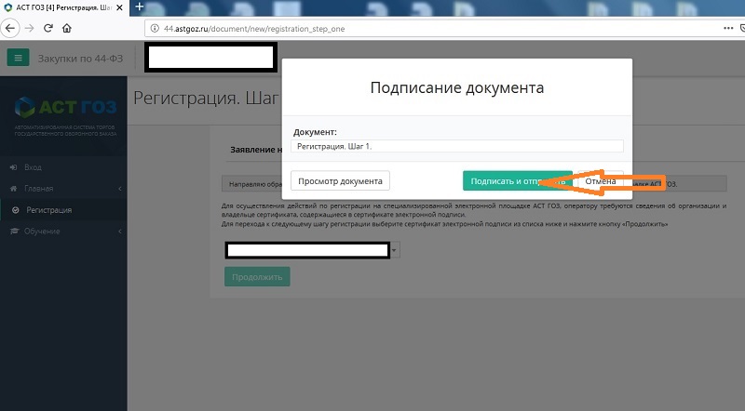This screenshot has height=411, width=745.
Task: Click Просмотр документа button
Action: (340, 180)
